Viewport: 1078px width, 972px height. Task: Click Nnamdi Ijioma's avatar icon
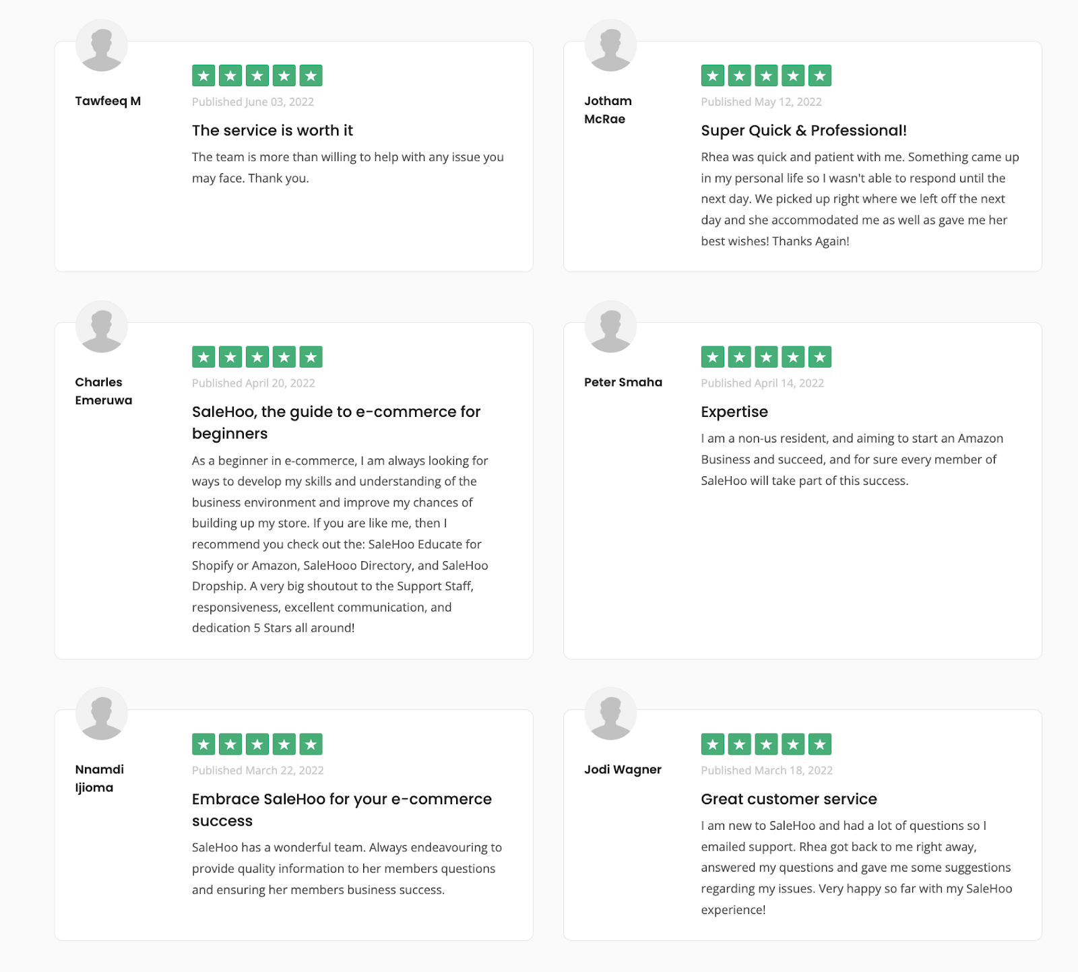(102, 714)
